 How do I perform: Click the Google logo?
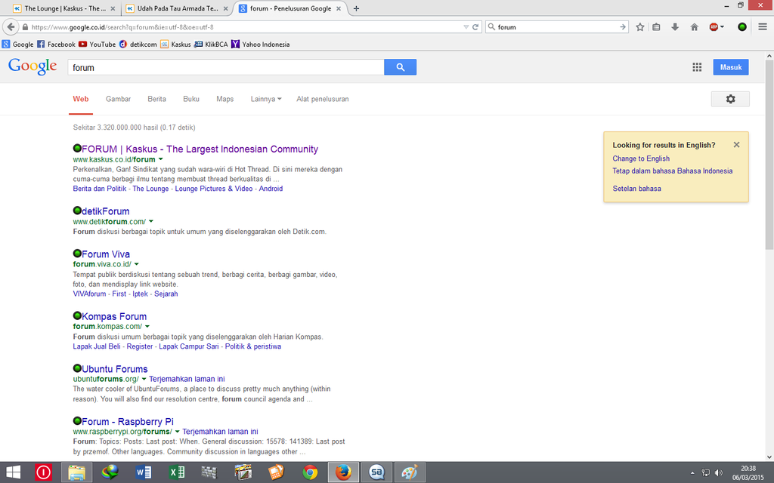[33, 66]
